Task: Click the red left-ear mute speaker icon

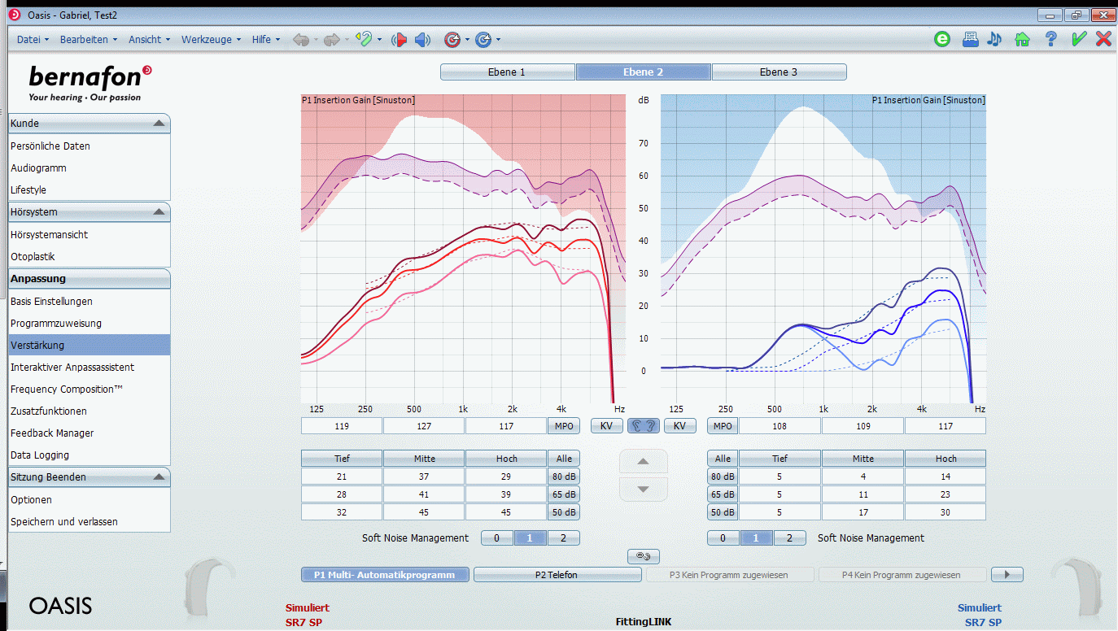Action: coord(400,39)
